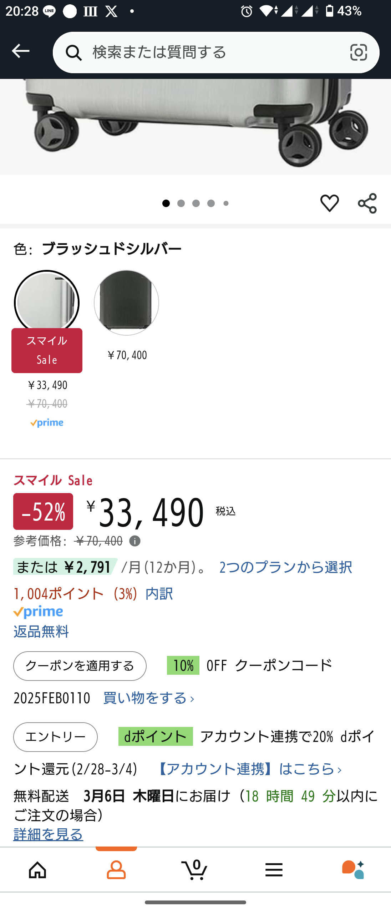Open the reference price info icon
Image resolution: width=391 pixels, height=914 pixels.
(135, 541)
